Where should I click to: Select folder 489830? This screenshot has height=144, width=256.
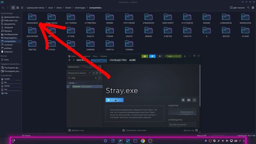click(148, 32)
